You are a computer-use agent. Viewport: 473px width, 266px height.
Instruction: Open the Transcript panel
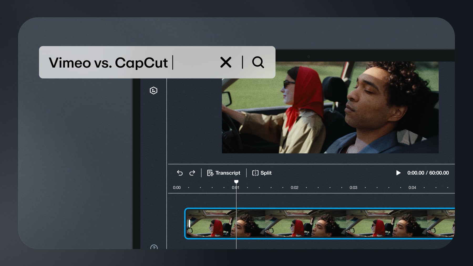click(x=224, y=173)
